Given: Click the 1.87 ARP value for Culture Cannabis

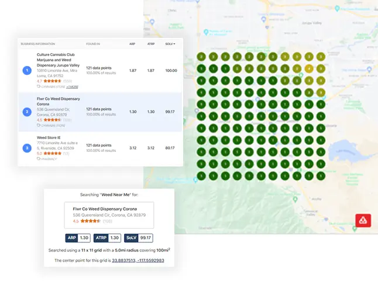Looking at the screenshot, I should [x=133, y=71].
